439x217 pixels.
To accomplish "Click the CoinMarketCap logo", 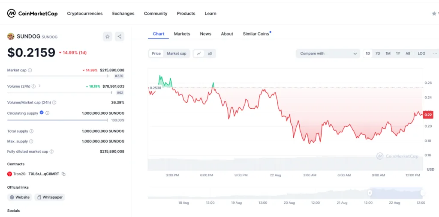I will 32,13.
